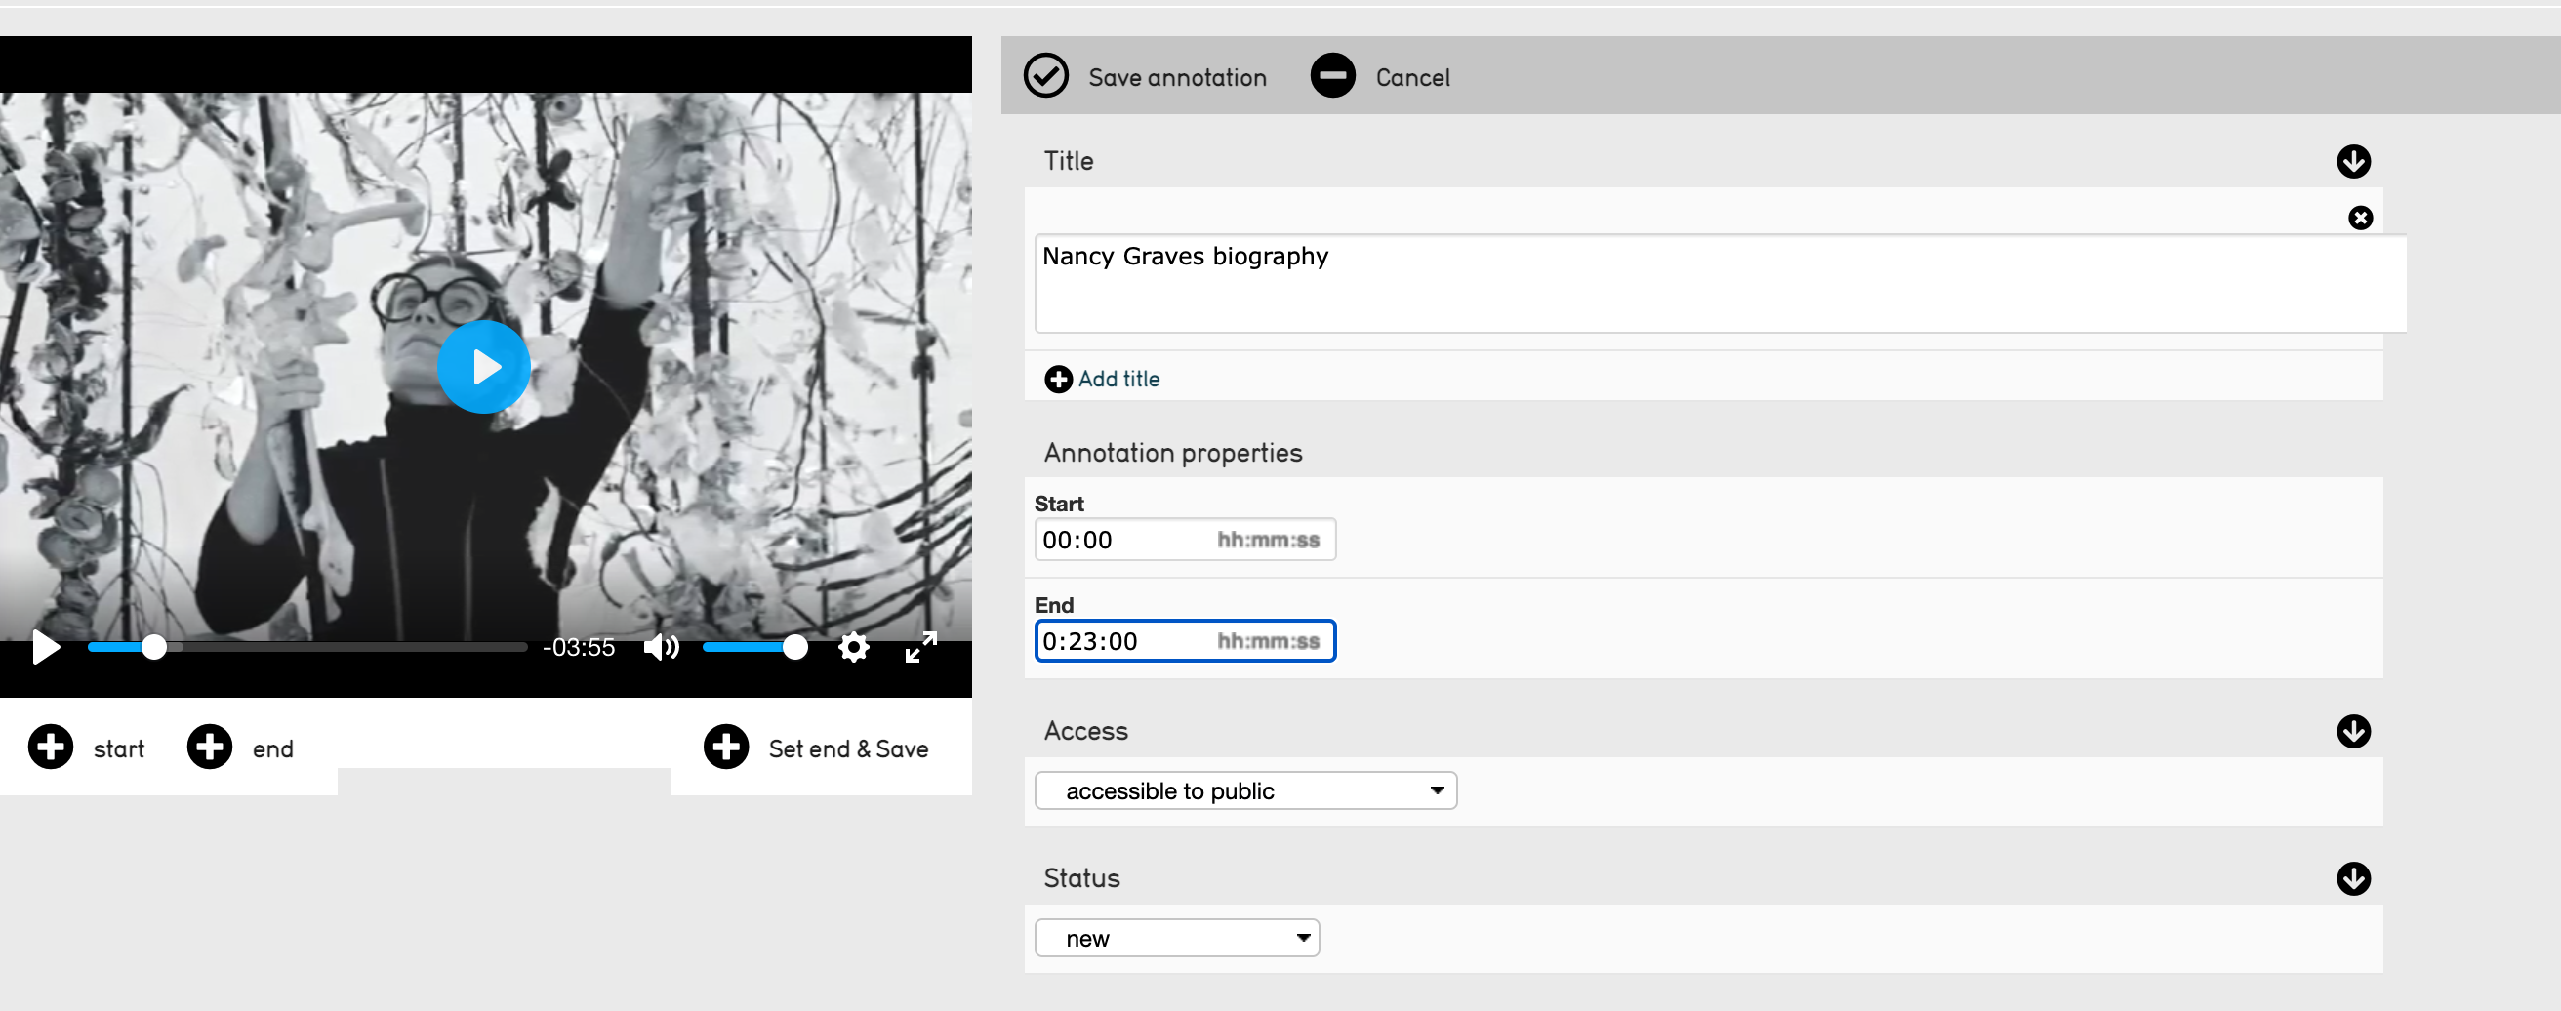Open the video player settings gear
The image size is (2561, 1011).
[853, 647]
